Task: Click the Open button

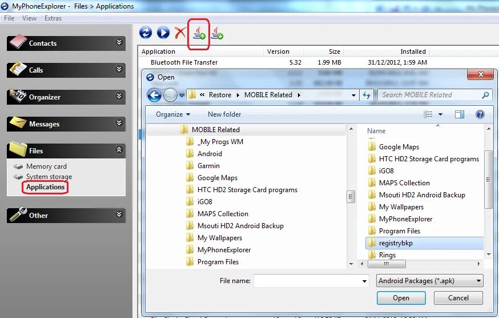Action: coord(401,298)
